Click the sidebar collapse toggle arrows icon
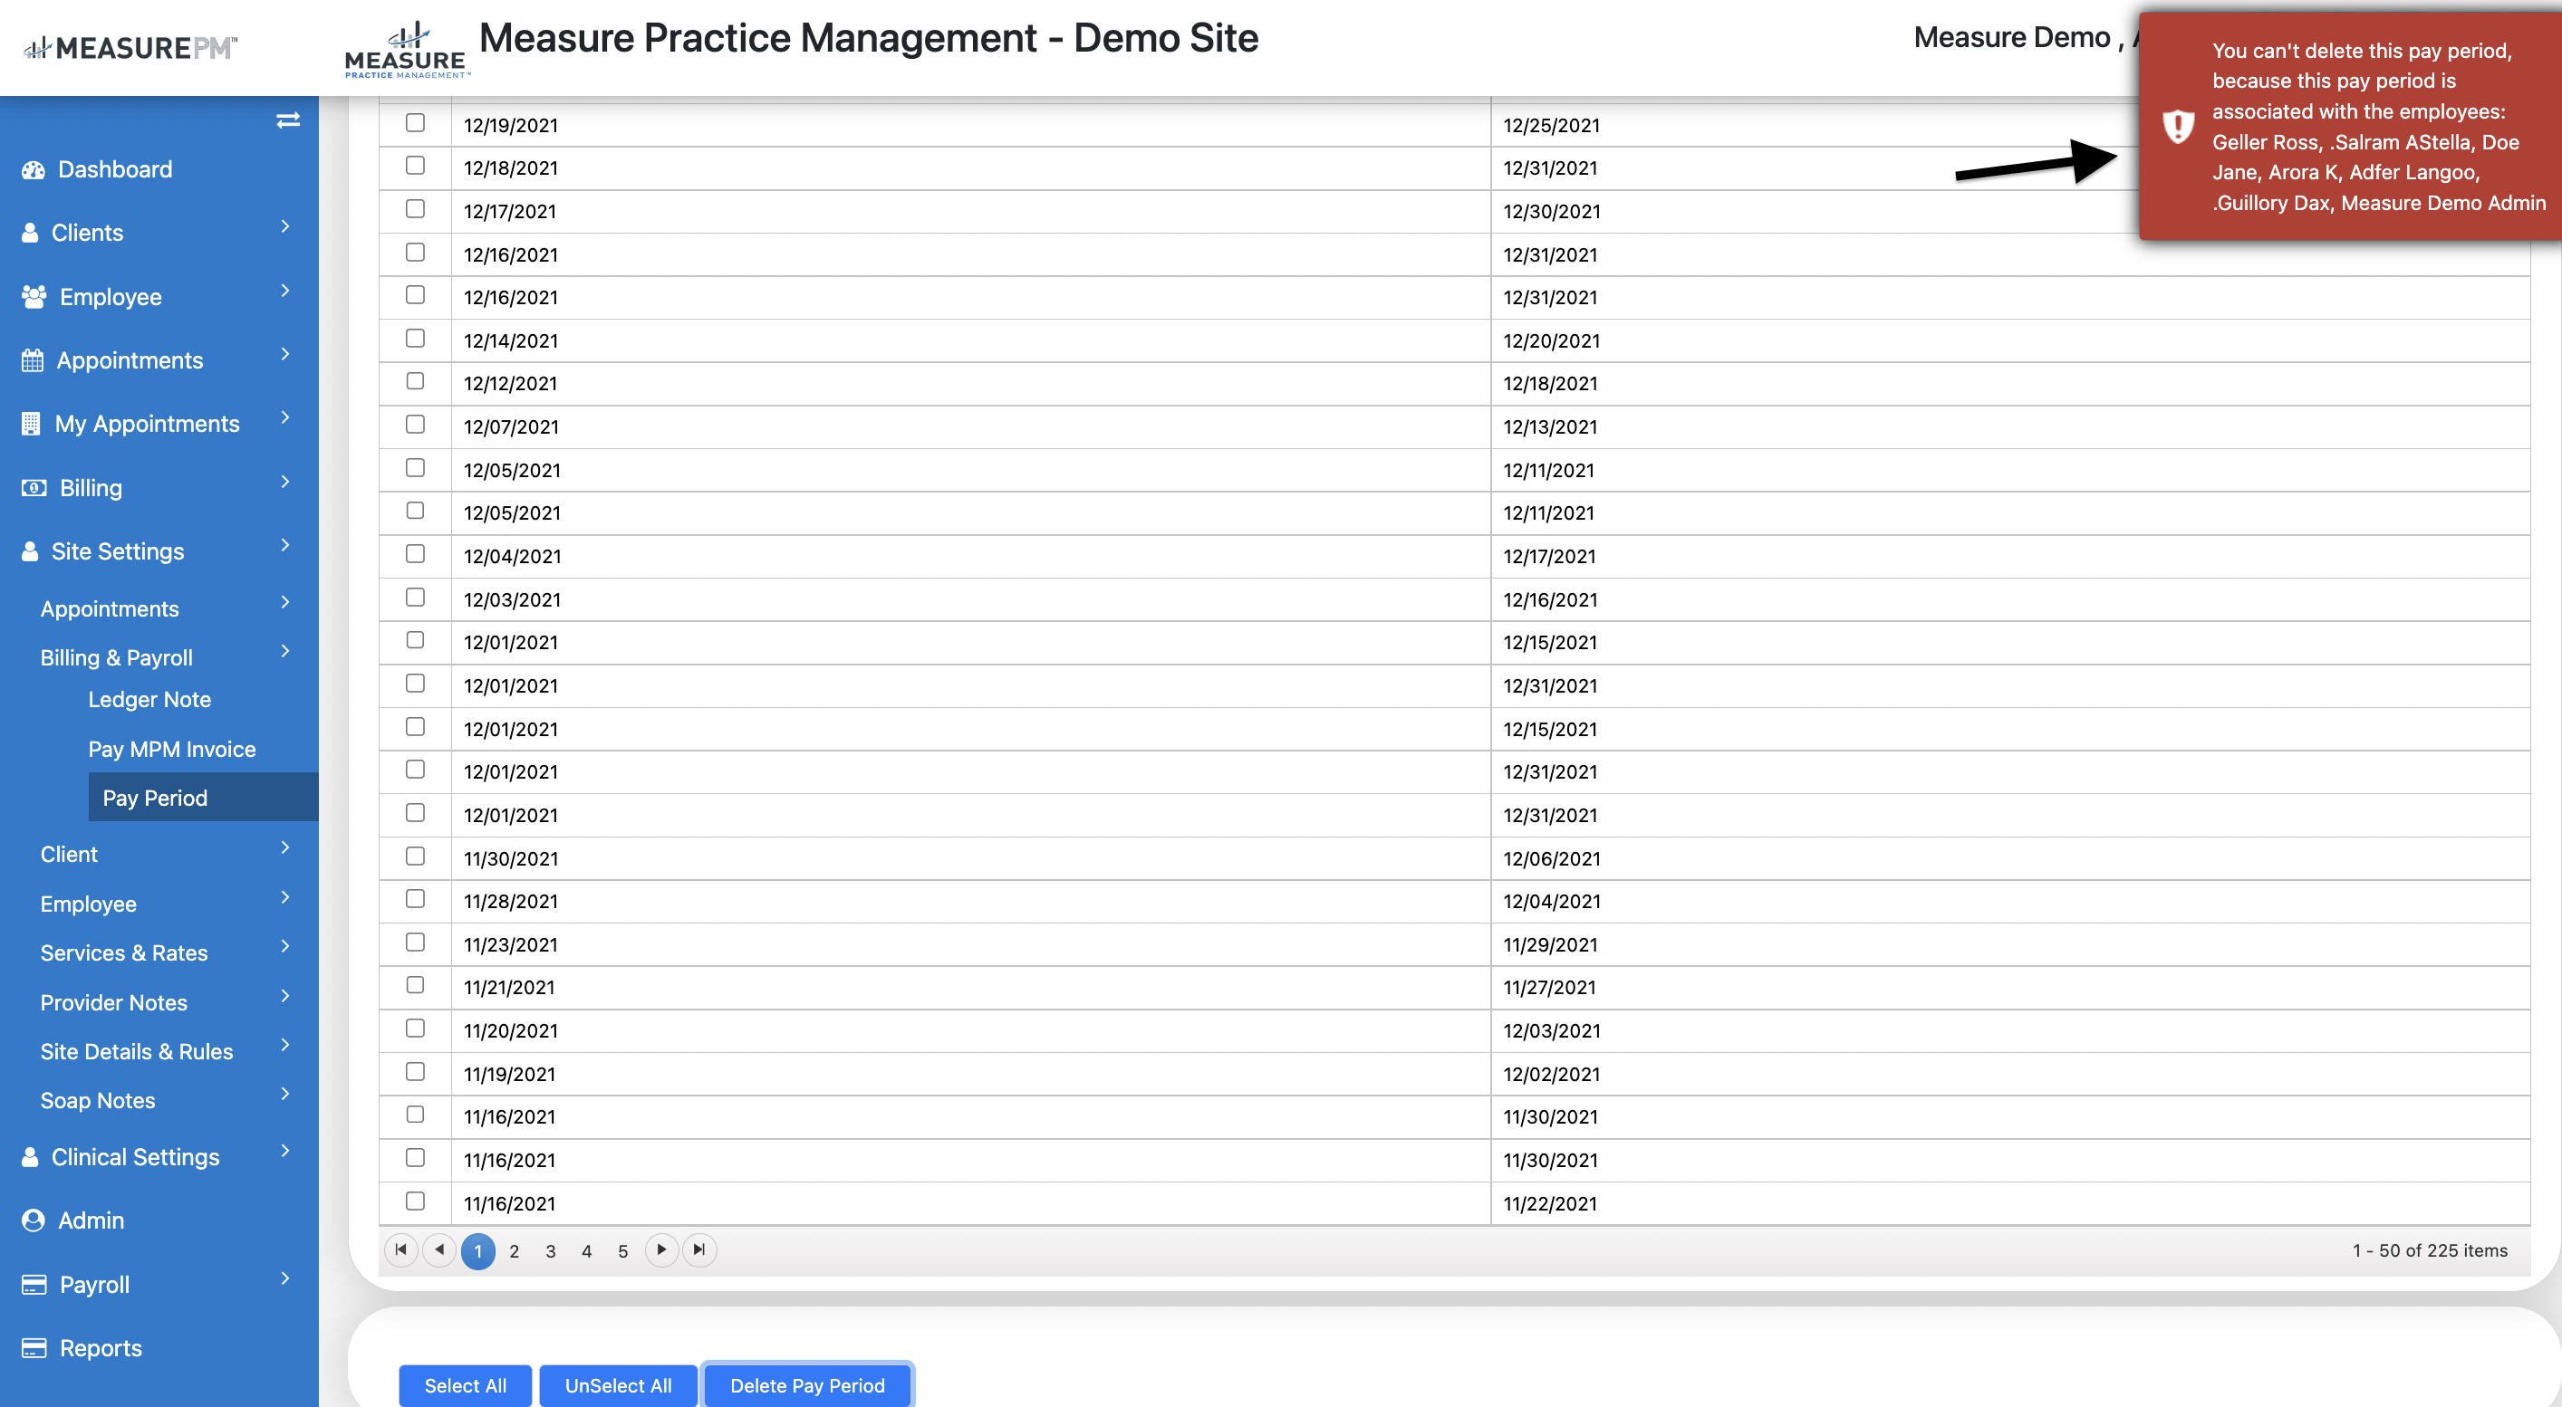2562x1407 pixels. (x=287, y=120)
